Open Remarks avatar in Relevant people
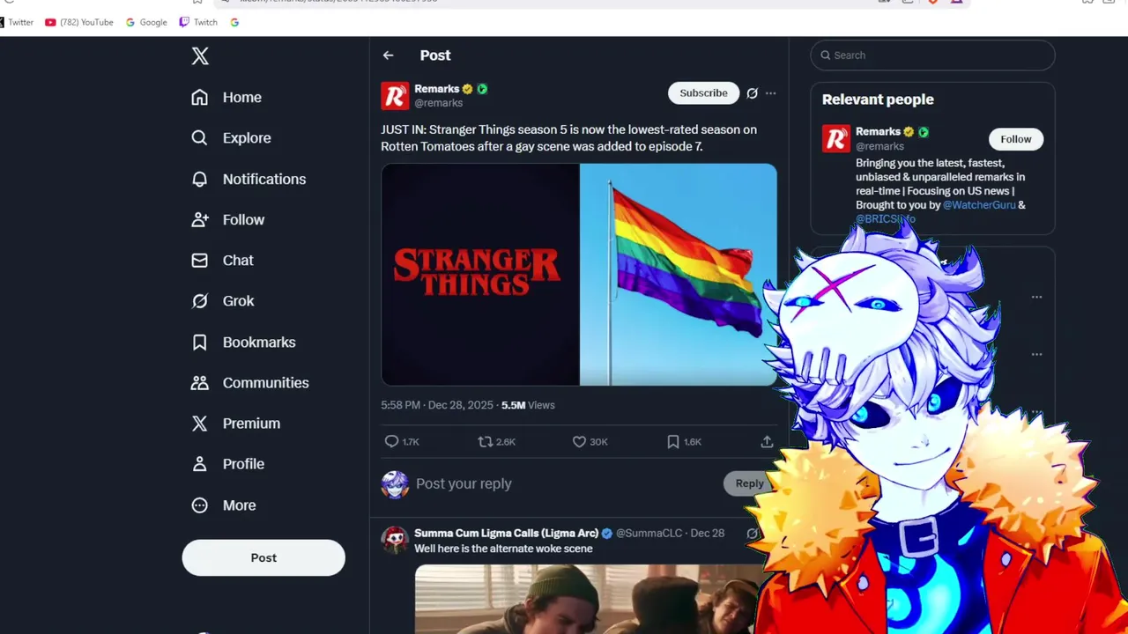The height and width of the screenshot is (634, 1128). tap(836, 138)
